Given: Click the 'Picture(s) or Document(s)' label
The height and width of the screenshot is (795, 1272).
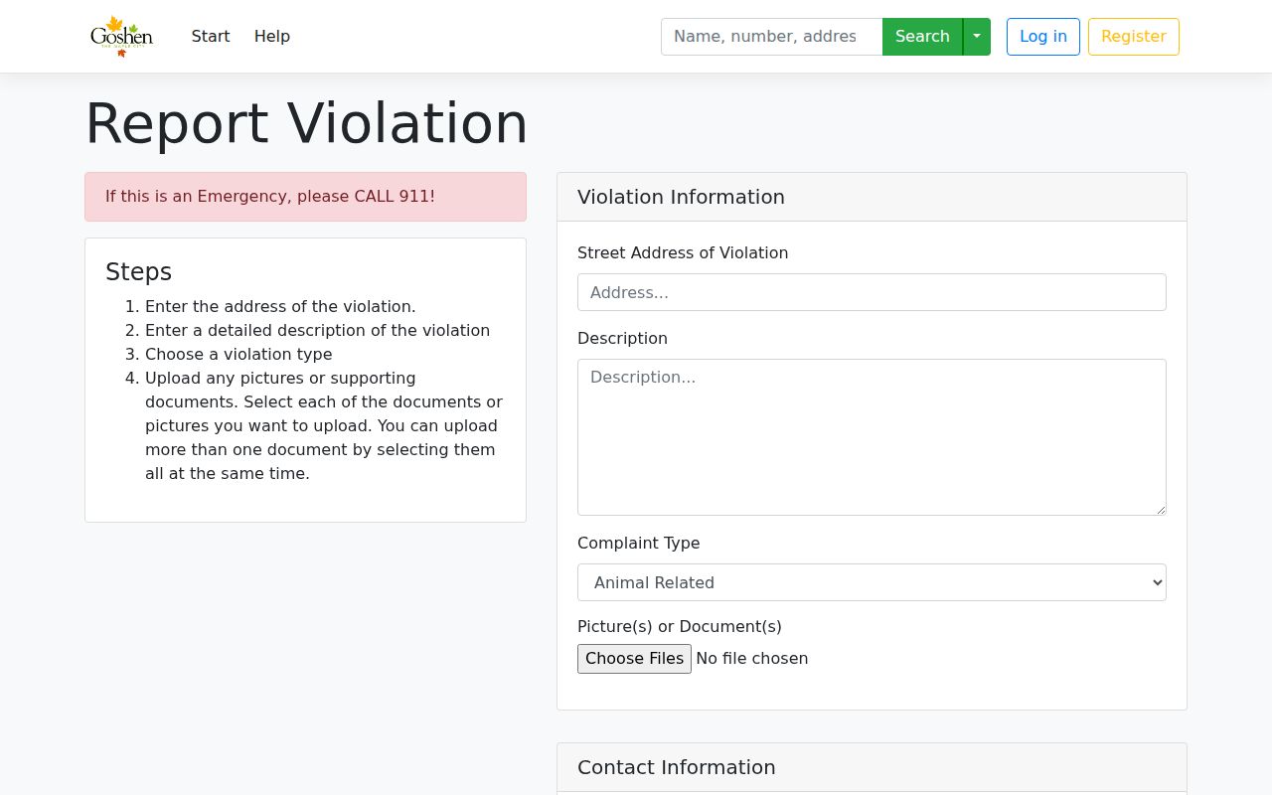Looking at the screenshot, I should 680,627.
